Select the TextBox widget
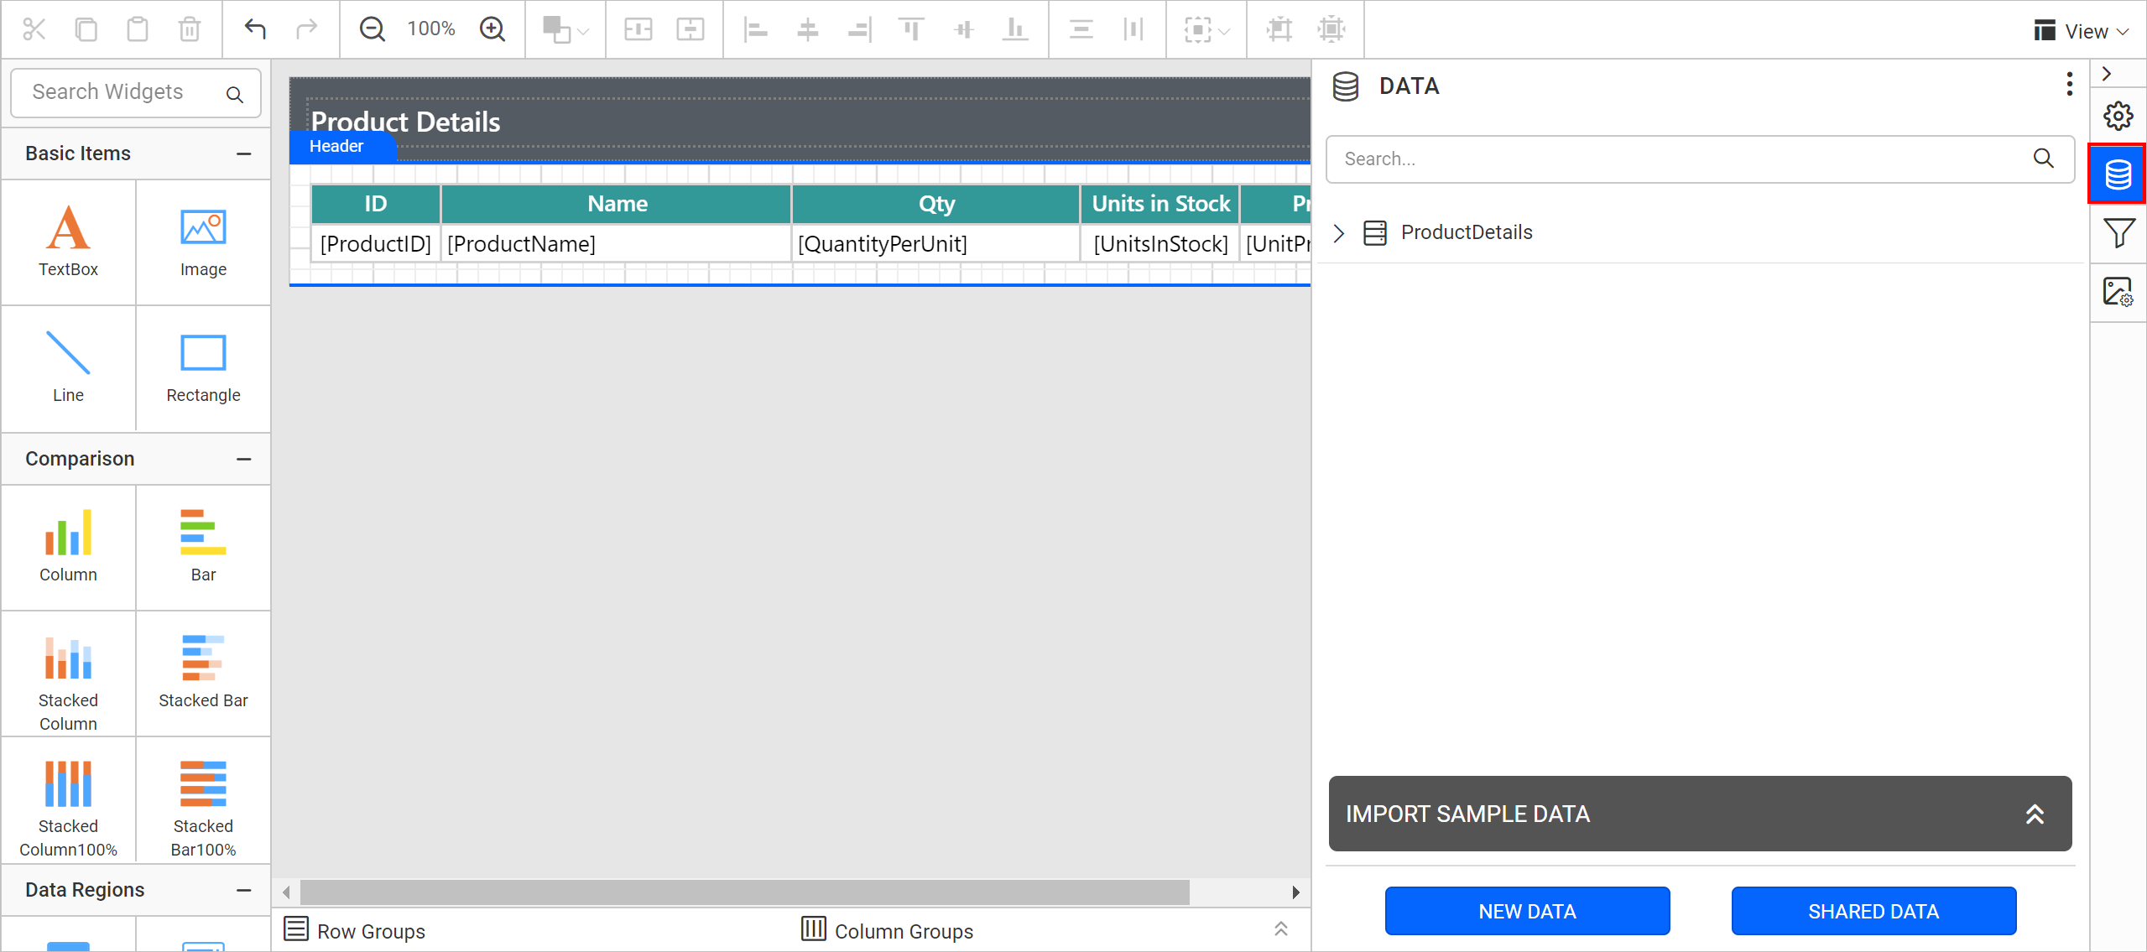Image resolution: width=2147 pixels, height=952 pixels. click(x=68, y=242)
